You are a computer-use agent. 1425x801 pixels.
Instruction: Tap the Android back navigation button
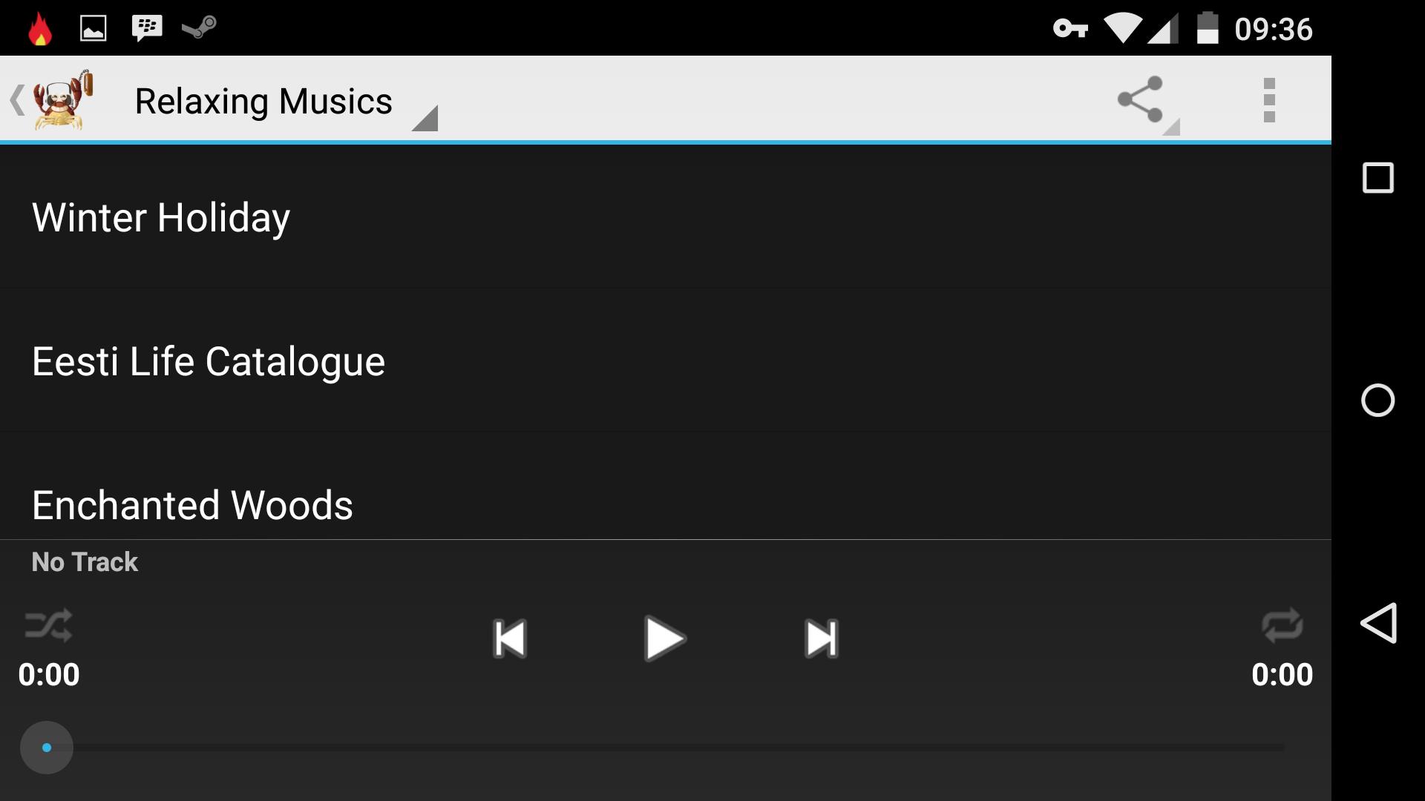pyautogui.click(x=1378, y=623)
